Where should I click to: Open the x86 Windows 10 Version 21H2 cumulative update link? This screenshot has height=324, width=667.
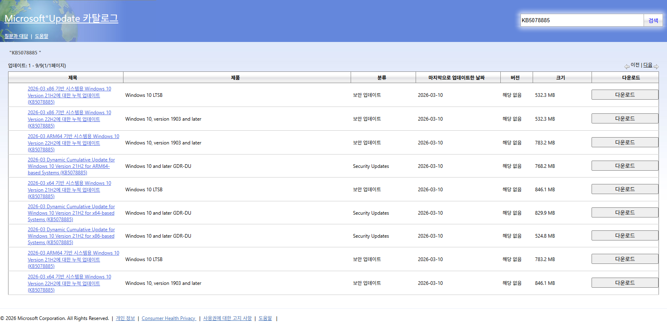pyautogui.click(x=69, y=95)
